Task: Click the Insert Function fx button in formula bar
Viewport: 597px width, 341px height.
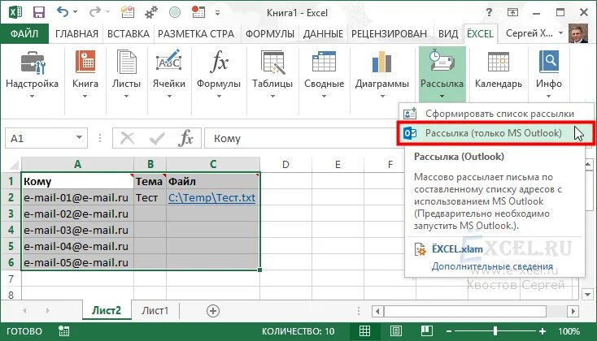Action: pyautogui.click(x=185, y=138)
